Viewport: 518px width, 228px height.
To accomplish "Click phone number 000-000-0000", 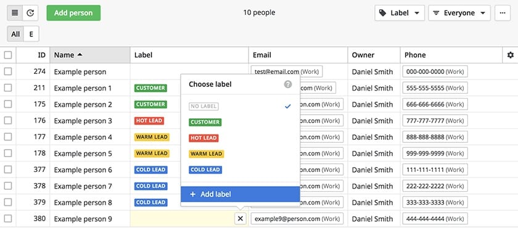I will click(x=435, y=71).
